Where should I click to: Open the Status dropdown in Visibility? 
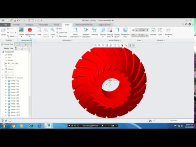(x=12, y=36)
